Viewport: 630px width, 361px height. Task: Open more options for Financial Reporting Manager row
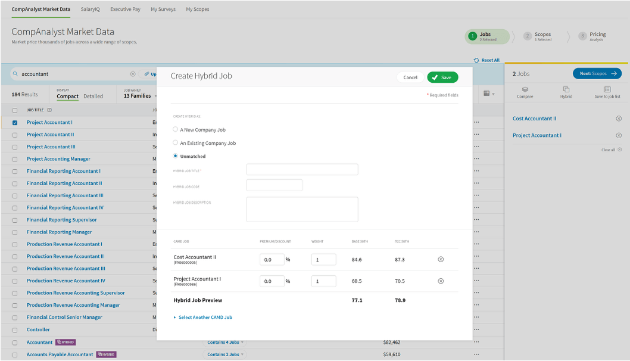(476, 232)
